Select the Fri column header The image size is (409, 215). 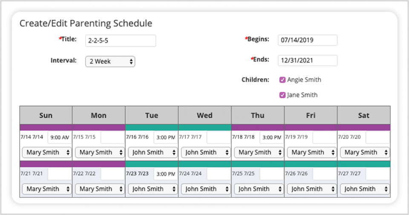pyautogui.click(x=311, y=116)
